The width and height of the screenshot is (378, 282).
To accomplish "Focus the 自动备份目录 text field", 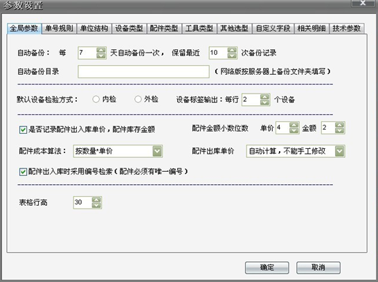I will pos(143,71).
